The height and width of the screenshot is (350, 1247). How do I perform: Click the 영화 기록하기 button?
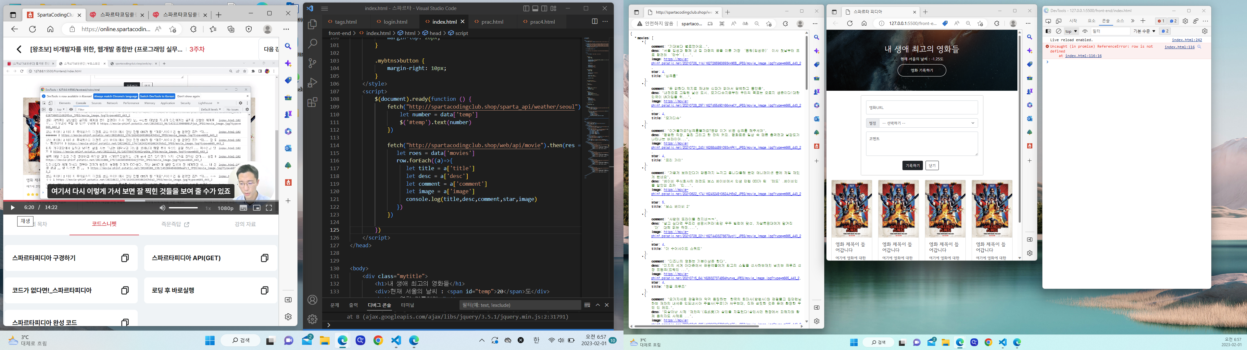(x=922, y=71)
